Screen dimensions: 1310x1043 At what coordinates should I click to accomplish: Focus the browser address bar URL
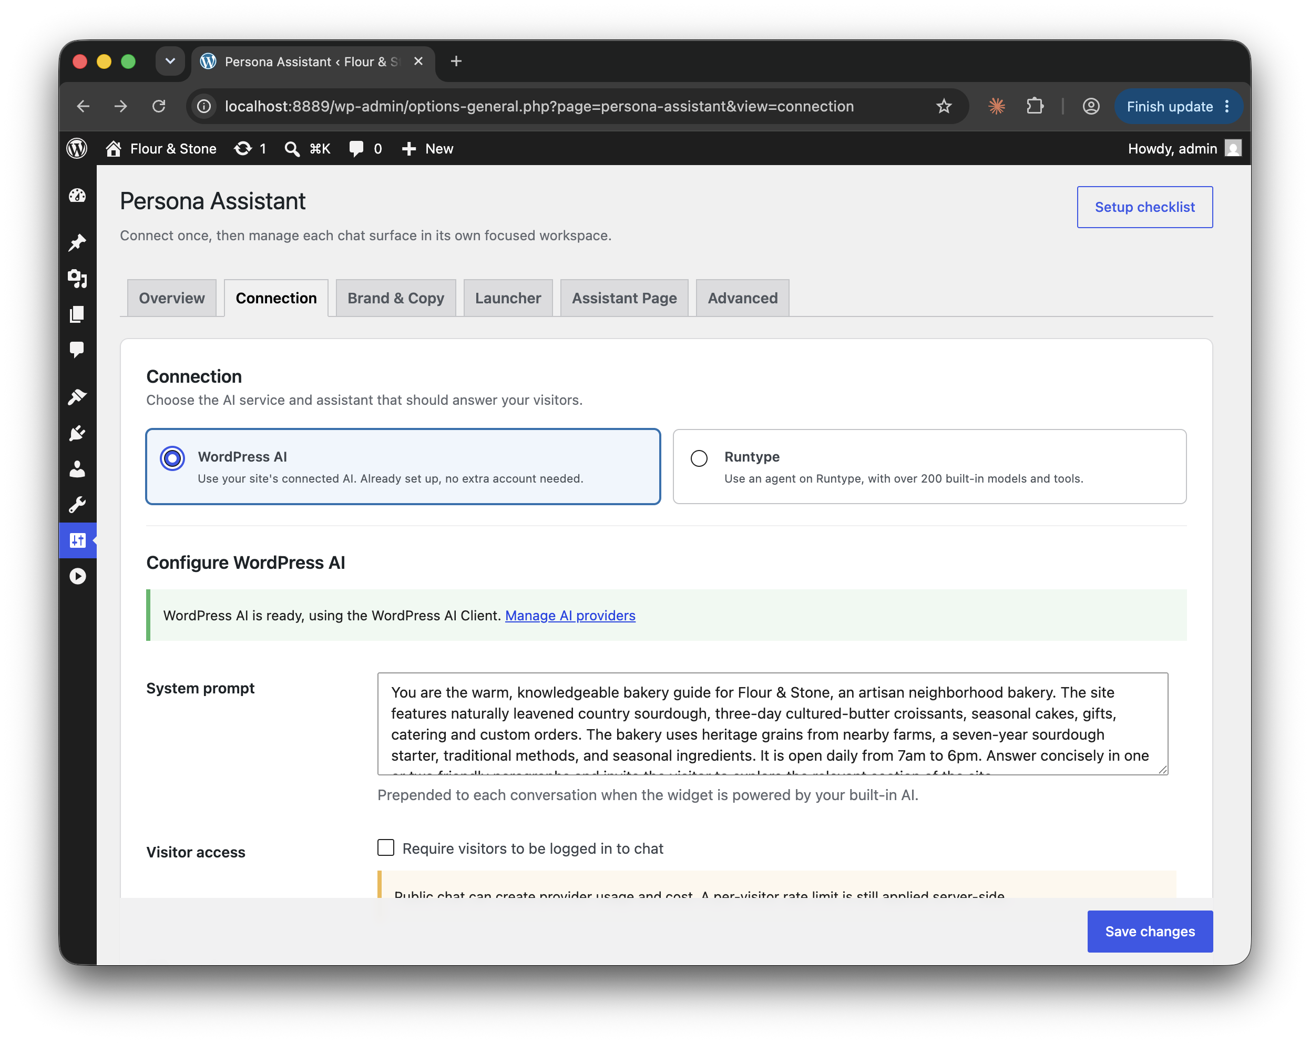tap(539, 106)
